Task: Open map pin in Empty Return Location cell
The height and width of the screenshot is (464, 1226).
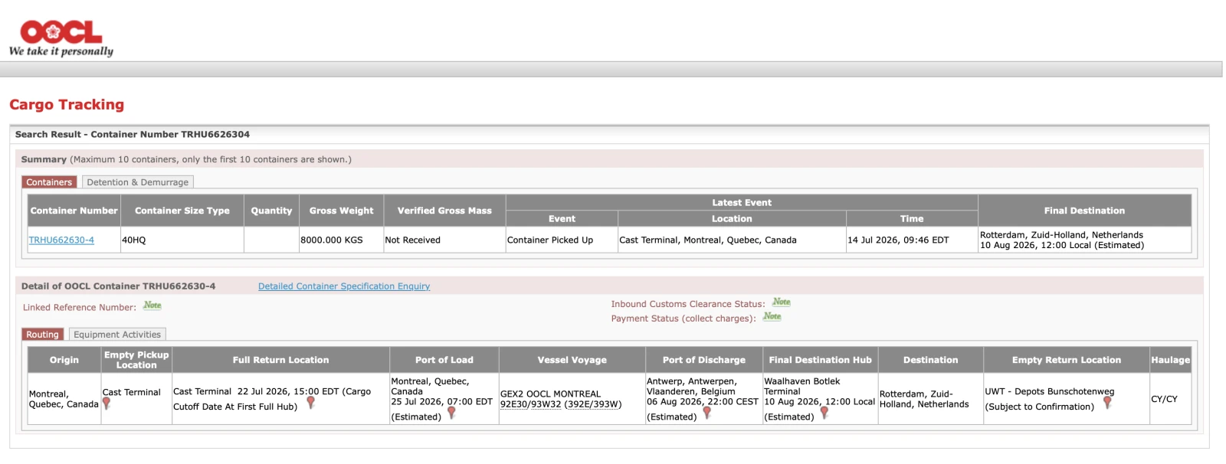Action: click(1107, 402)
